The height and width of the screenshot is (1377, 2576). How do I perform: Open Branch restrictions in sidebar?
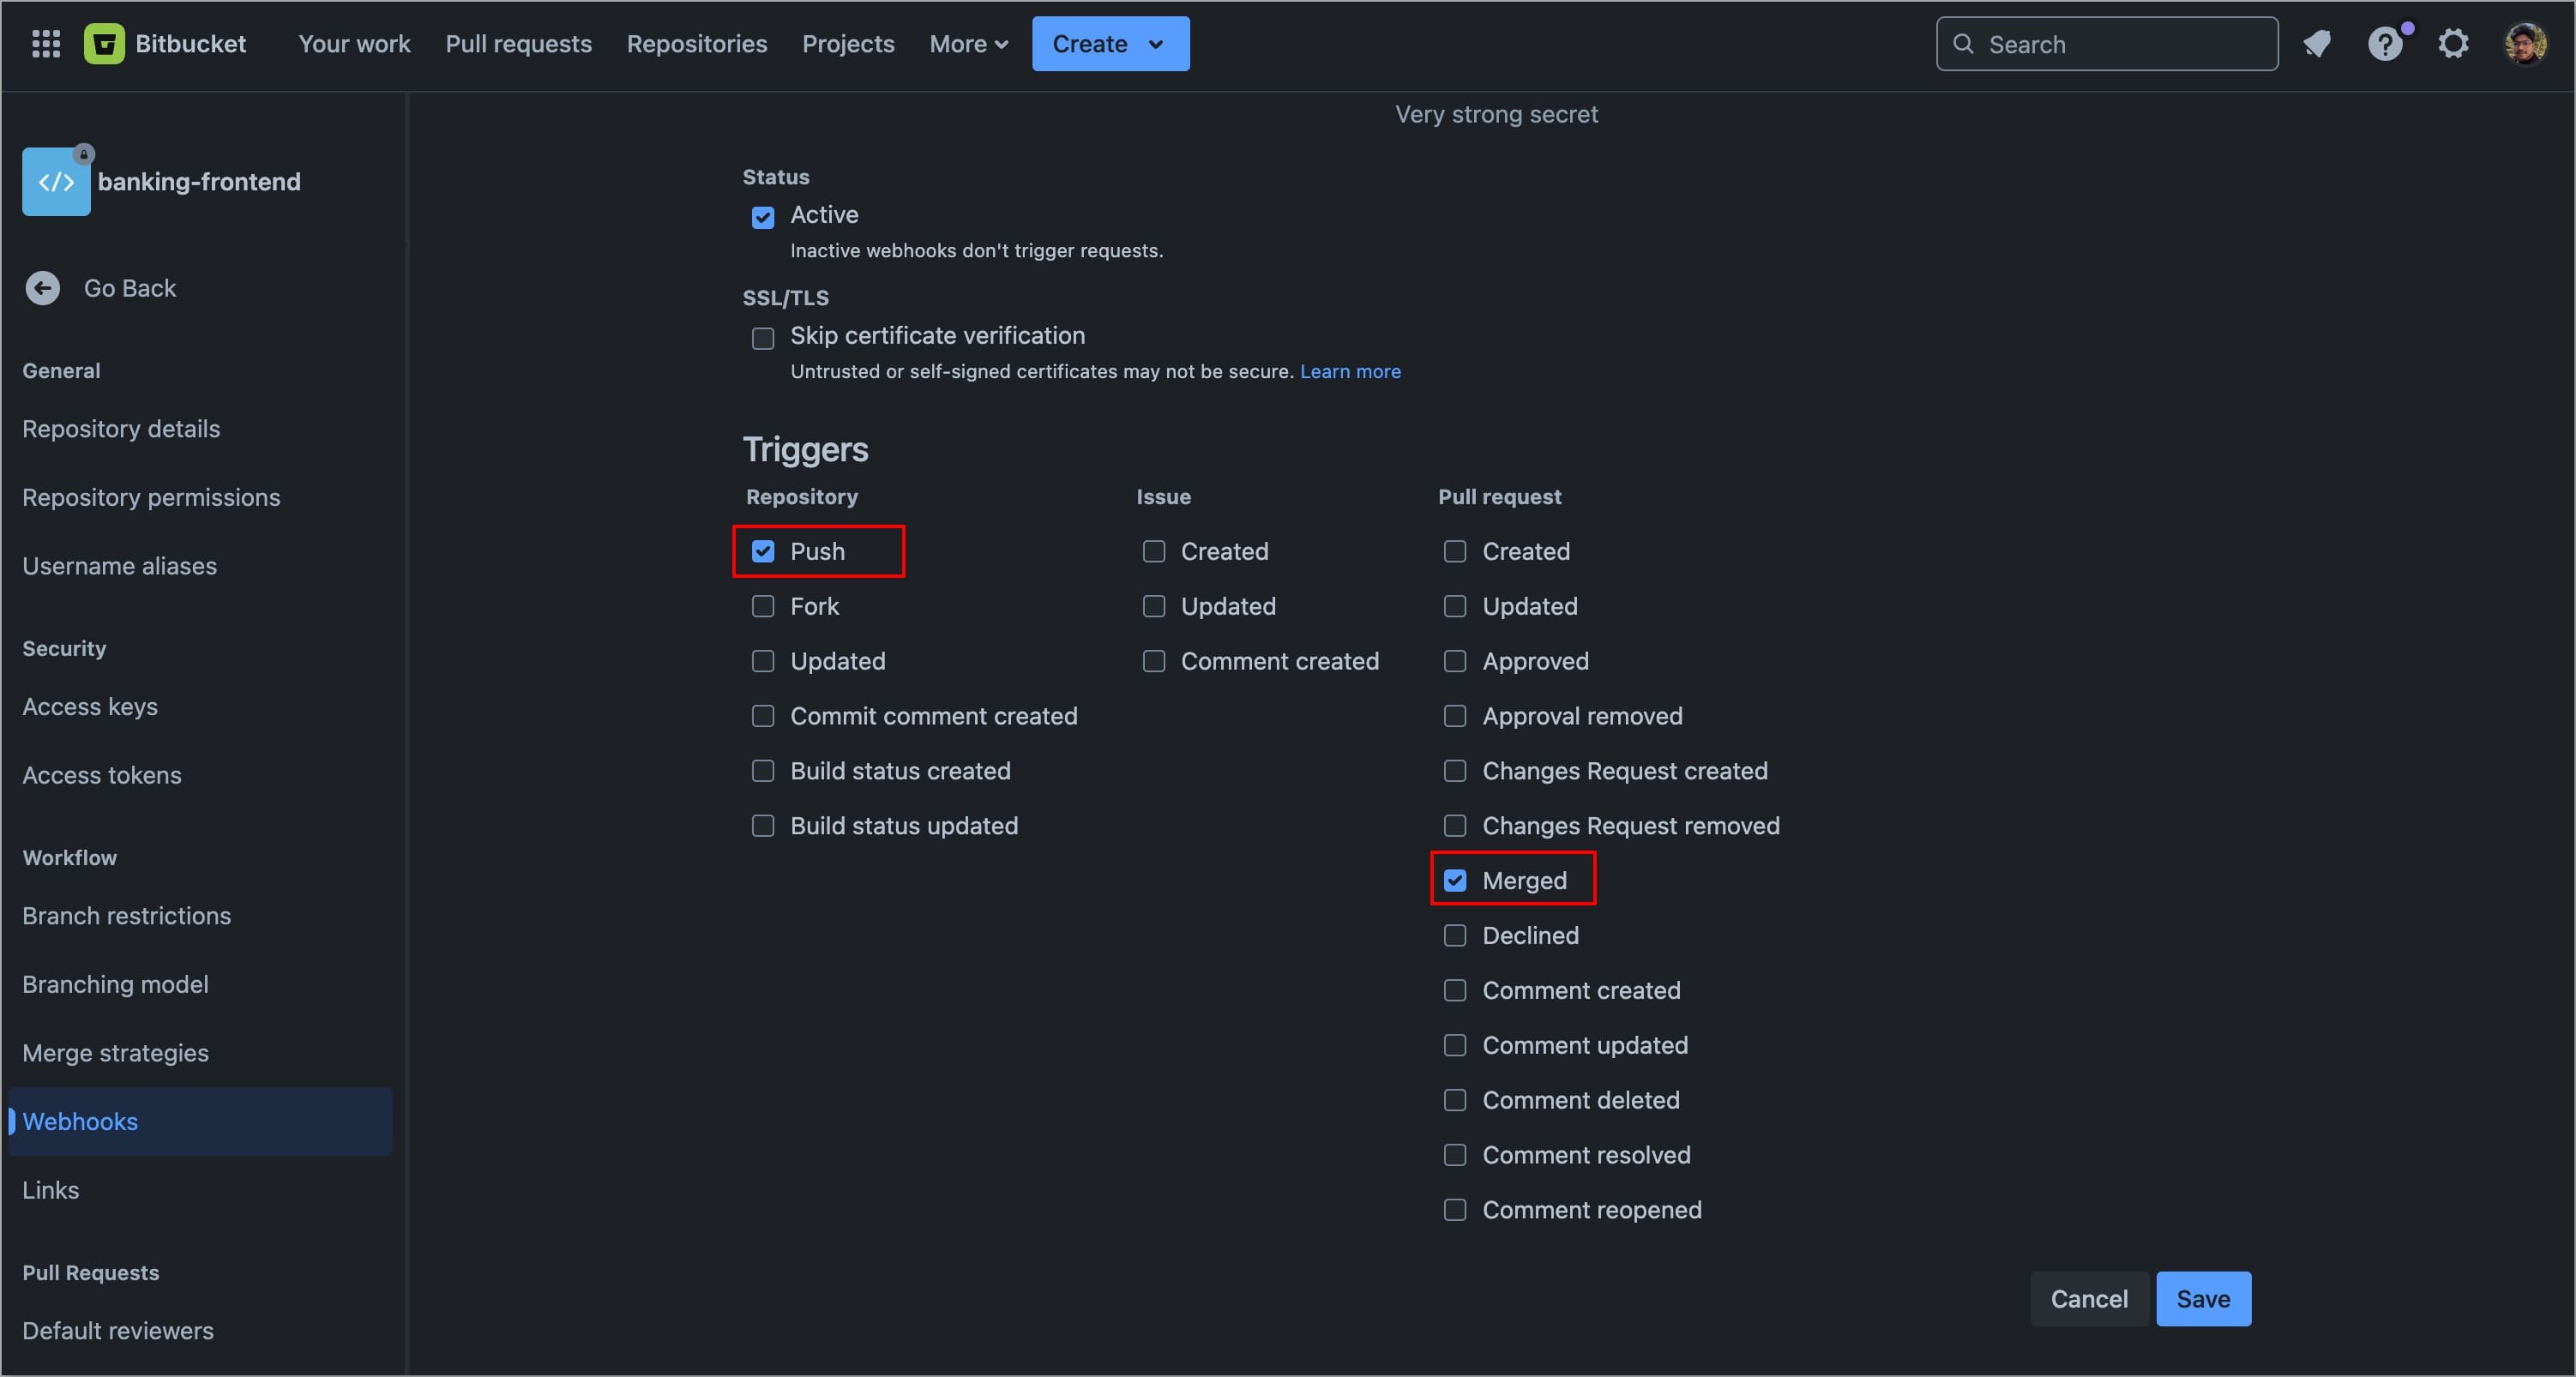pyautogui.click(x=127, y=916)
